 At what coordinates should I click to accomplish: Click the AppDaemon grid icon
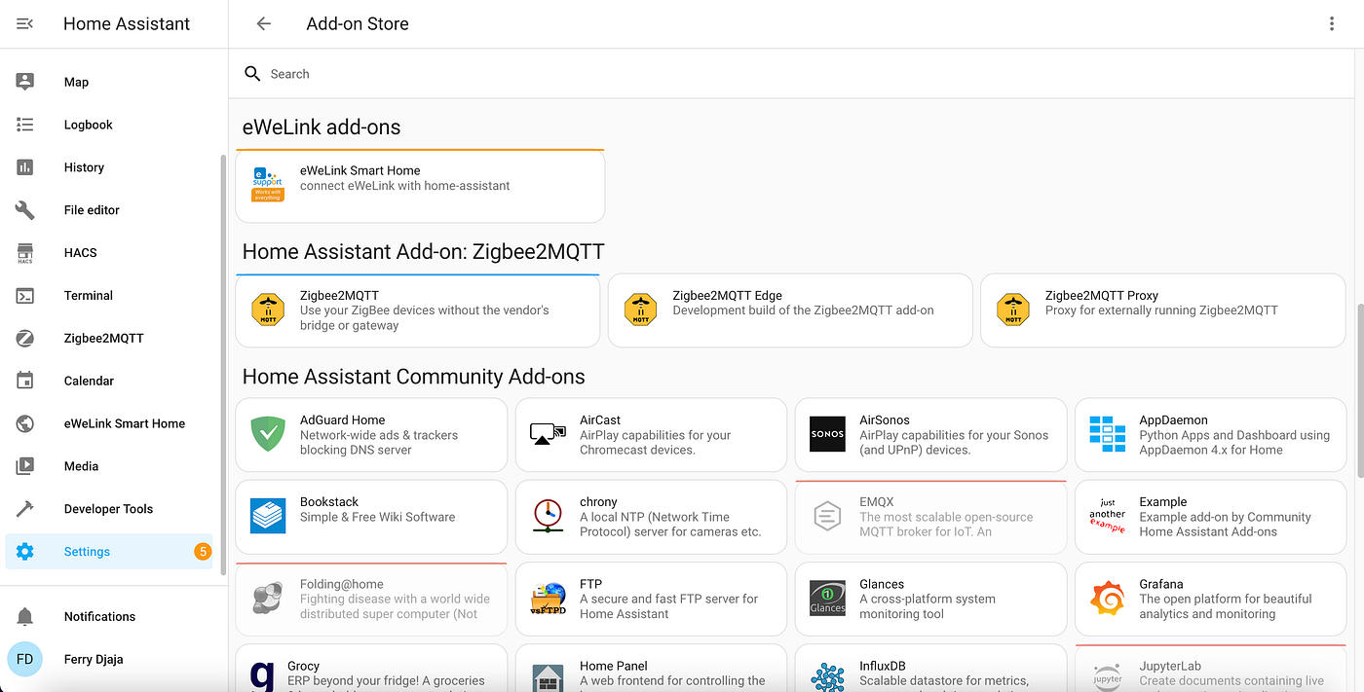click(1108, 434)
